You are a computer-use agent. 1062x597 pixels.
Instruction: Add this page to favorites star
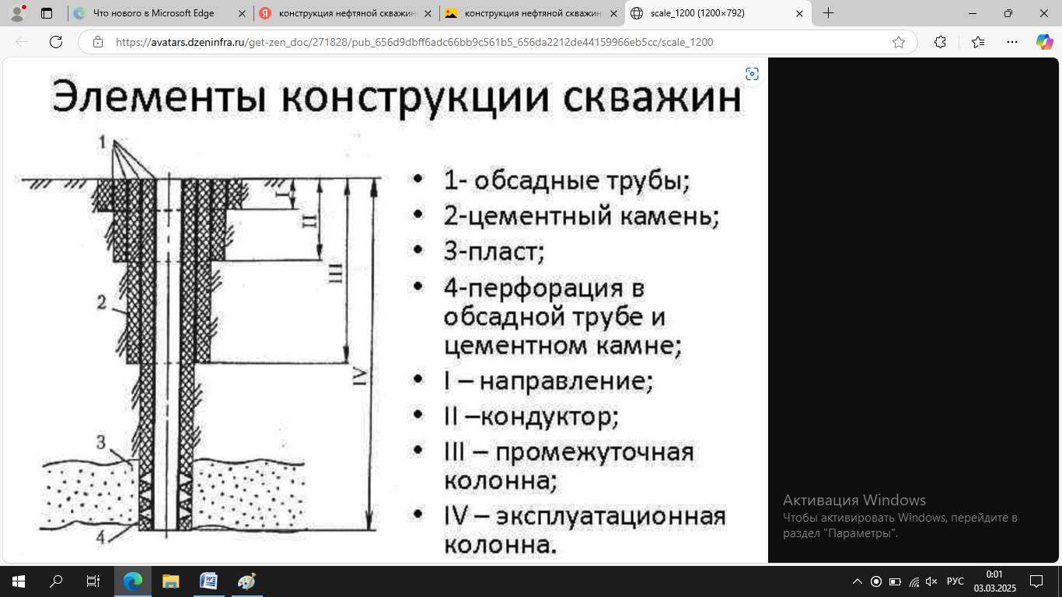coord(899,42)
